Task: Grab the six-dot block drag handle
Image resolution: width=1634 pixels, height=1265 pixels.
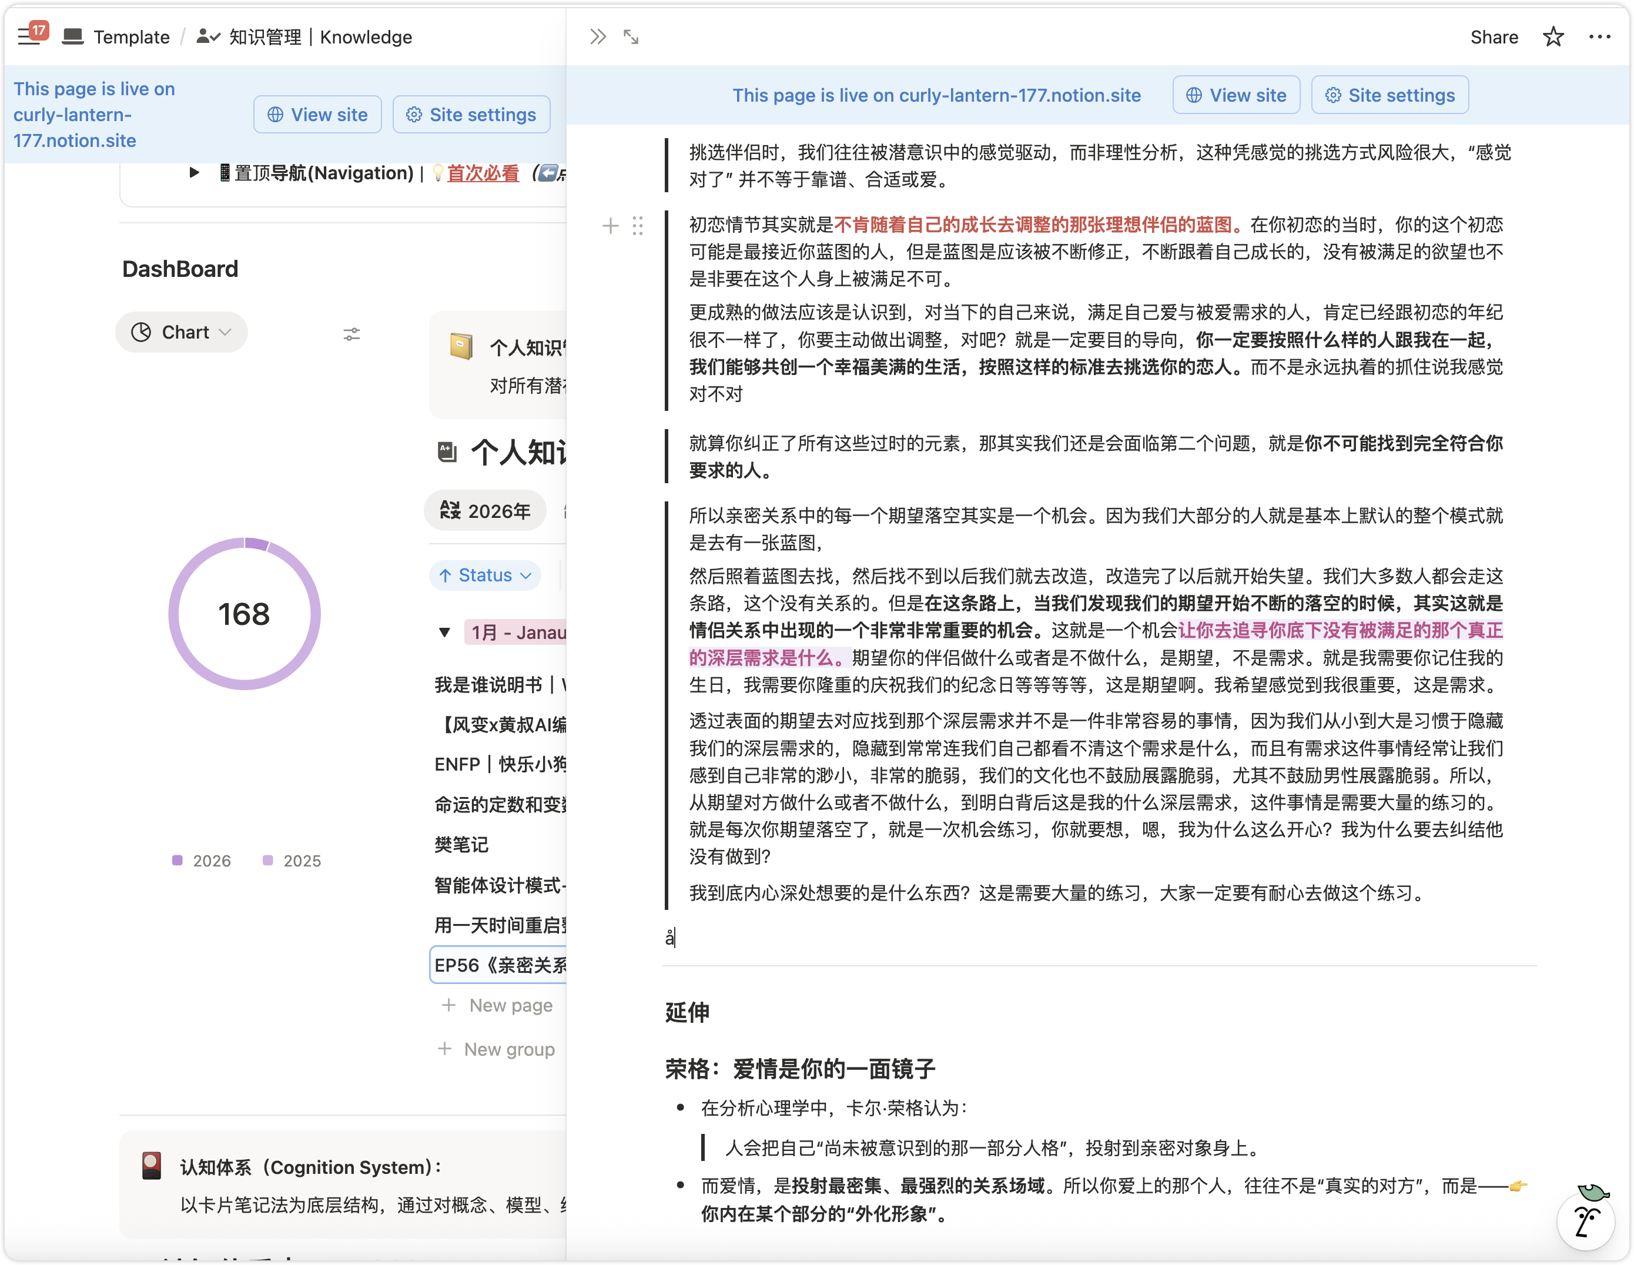Action: [x=637, y=226]
